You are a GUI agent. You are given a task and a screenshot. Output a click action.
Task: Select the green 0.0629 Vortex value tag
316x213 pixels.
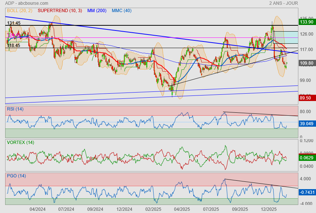pyautogui.click(x=306, y=158)
